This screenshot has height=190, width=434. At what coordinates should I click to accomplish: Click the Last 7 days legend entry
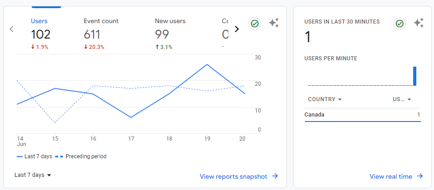pyautogui.click(x=34, y=156)
